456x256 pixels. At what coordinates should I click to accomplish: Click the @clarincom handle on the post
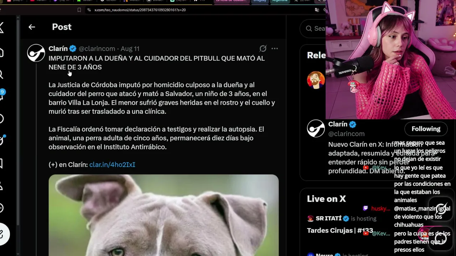97,49
